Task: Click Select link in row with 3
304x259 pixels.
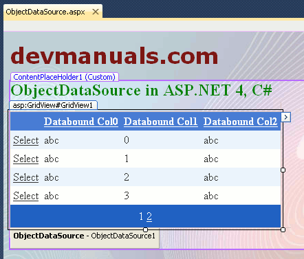Action: coord(26,196)
